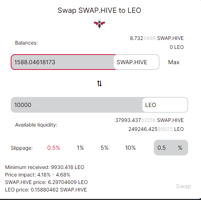Open the LEO token selector
Image resolution: width=201 pixels, height=200 pixels.
coord(165,105)
